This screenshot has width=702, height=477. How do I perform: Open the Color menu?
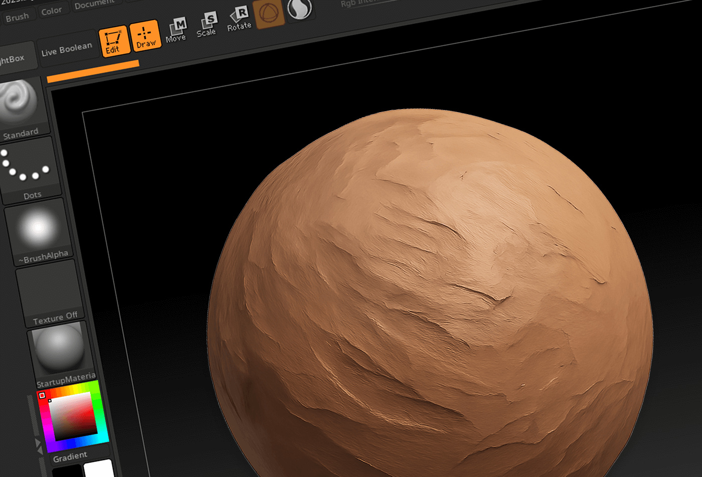click(x=53, y=10)
